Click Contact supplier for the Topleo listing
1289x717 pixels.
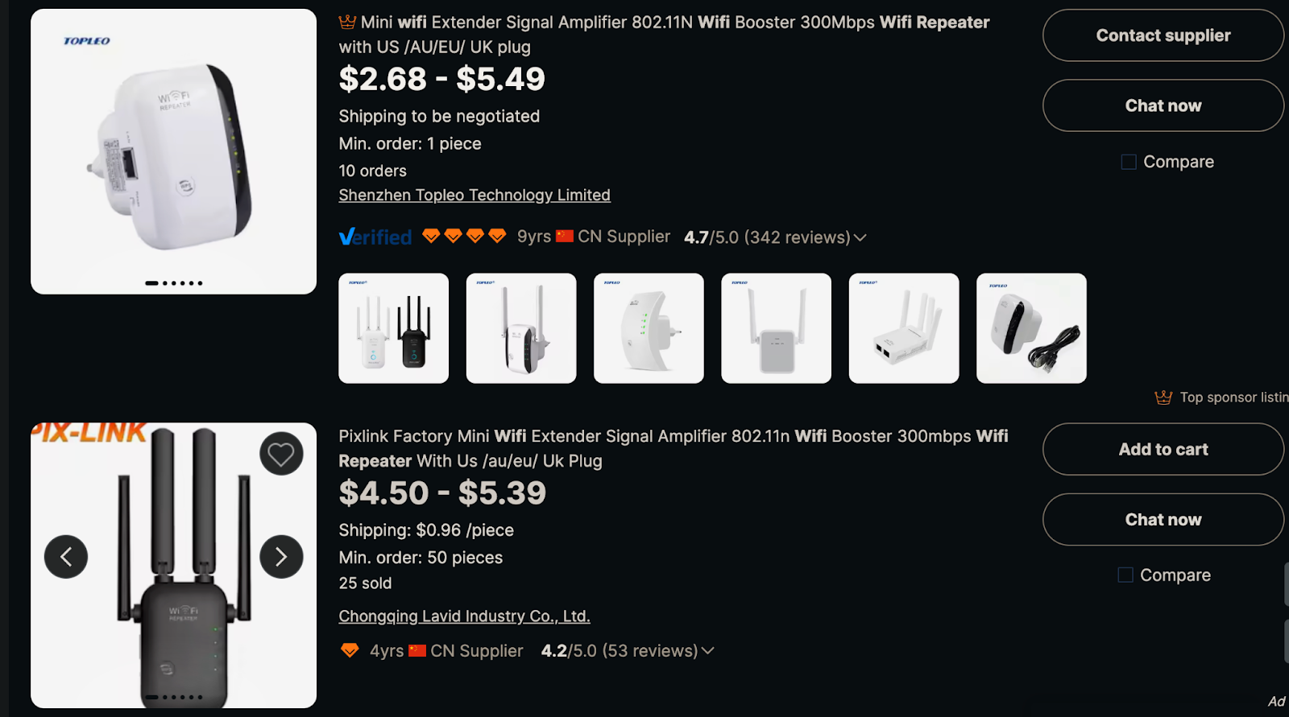(x=1163, y=35)
